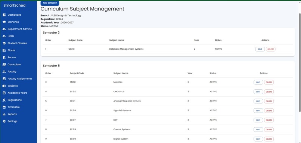Click the Semester 3 heading
The image size is (301, 143).
click(x=51, y=32)
